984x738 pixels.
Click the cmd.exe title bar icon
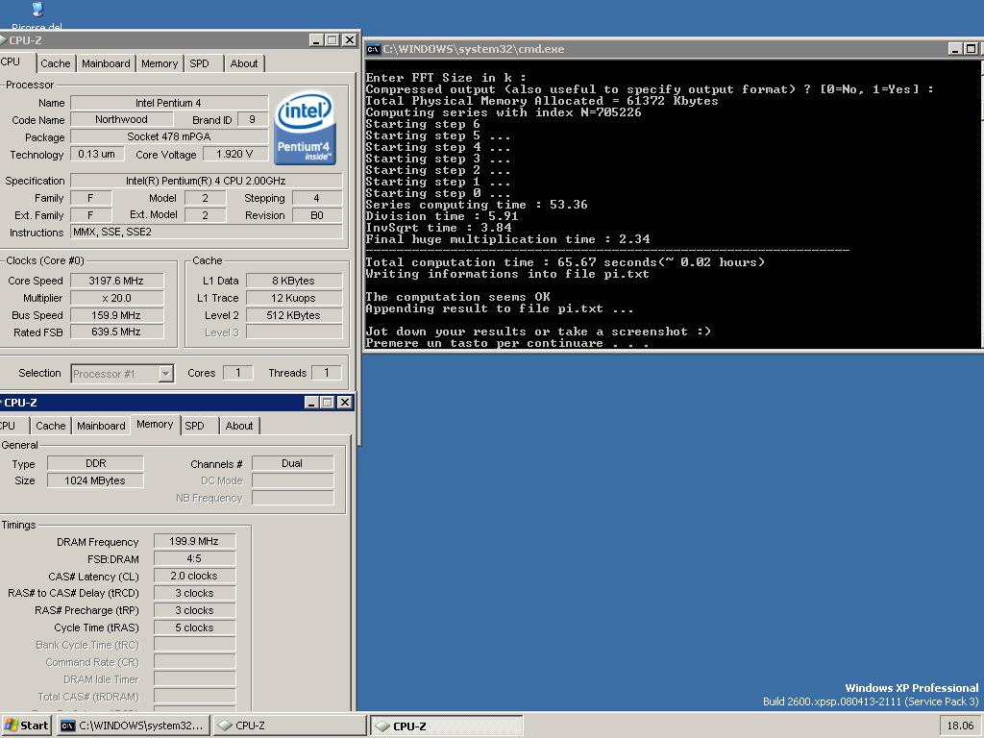(x=374, y=49)
